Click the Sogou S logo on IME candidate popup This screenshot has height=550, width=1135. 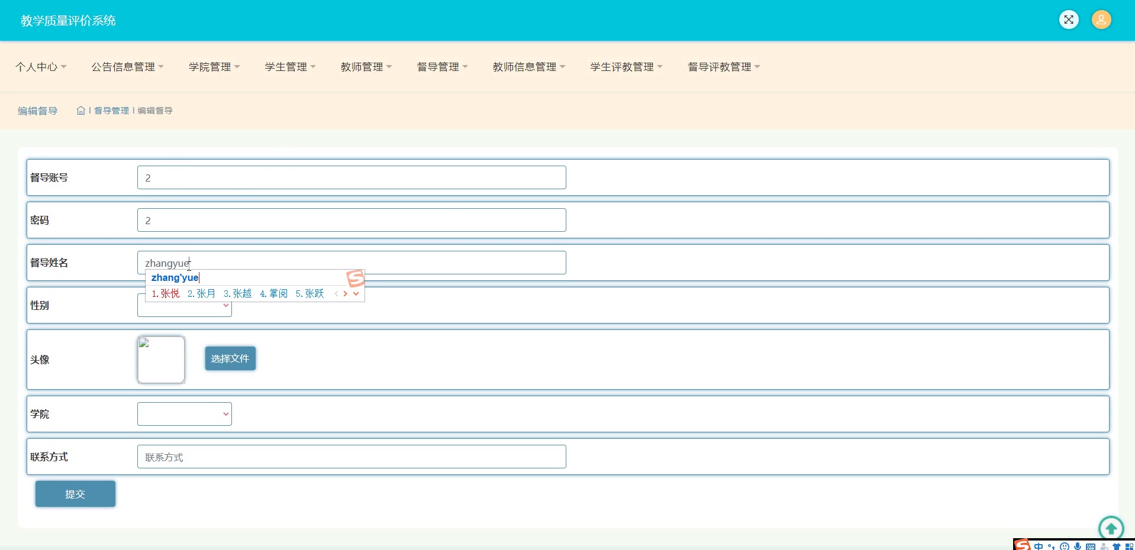[356, 278]
